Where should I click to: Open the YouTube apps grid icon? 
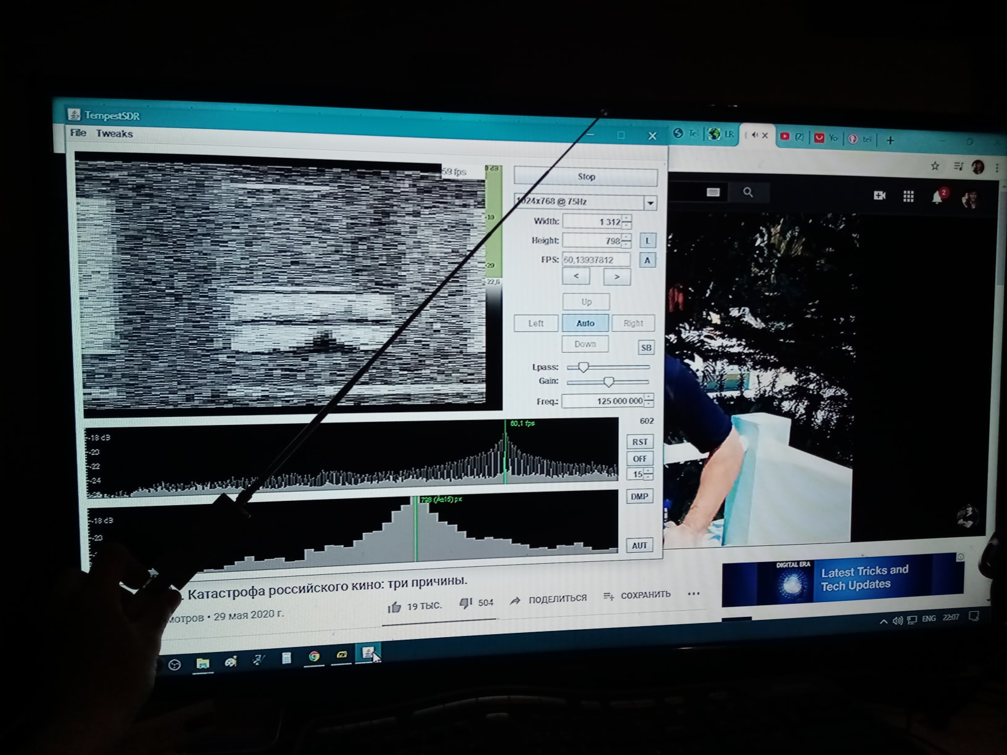(908, 196)
